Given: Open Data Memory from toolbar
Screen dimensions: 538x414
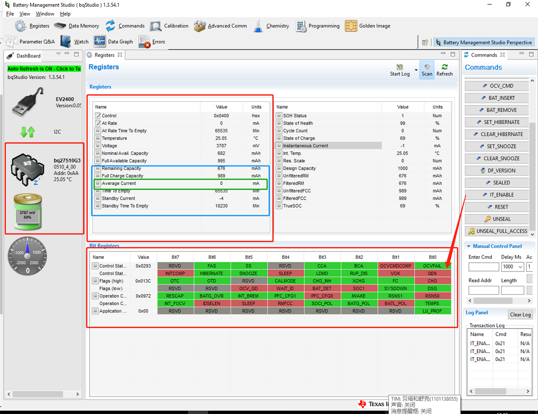Looking at the screenshot, I should tap(77, 26).
